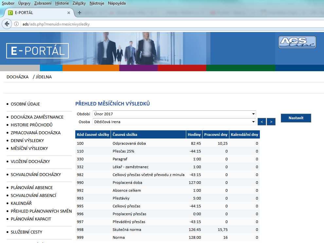Image resolution: width=324 pixels, height=243 pixels.
Task: Click the Převáděný přesčas row label
Action: (x=129, y=222)
